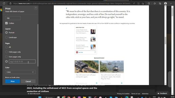This screenshot has height=98, width=175.
Task: Select Portrait layout option
Action: click(x=7, y=33)
